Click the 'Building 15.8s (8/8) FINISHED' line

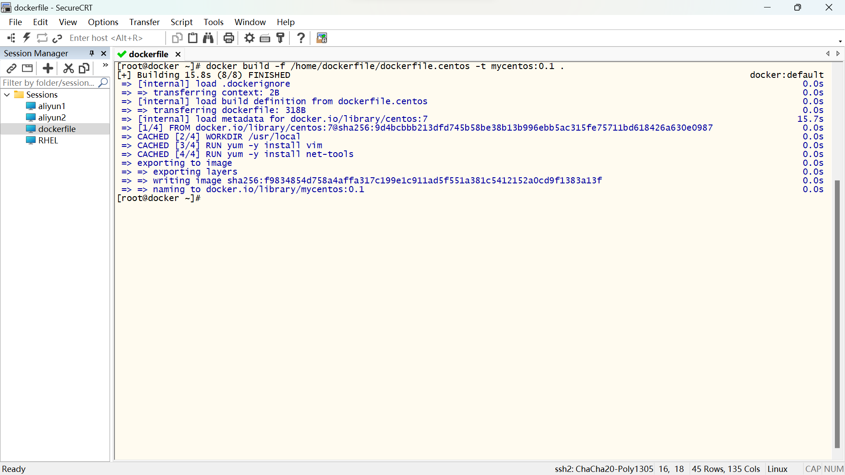204,75
